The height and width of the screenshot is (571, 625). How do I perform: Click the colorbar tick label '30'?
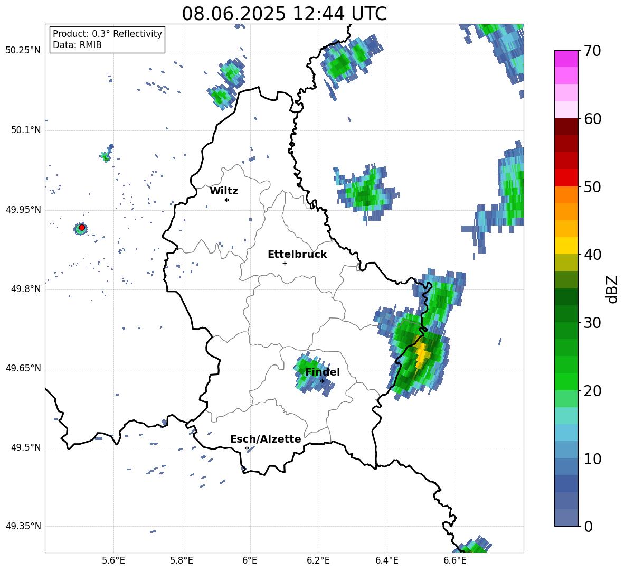coord(592,323)
